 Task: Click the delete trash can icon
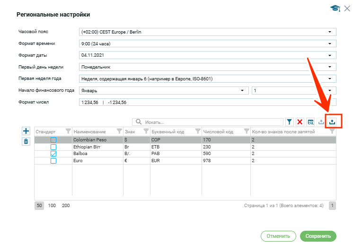(26, 141)
